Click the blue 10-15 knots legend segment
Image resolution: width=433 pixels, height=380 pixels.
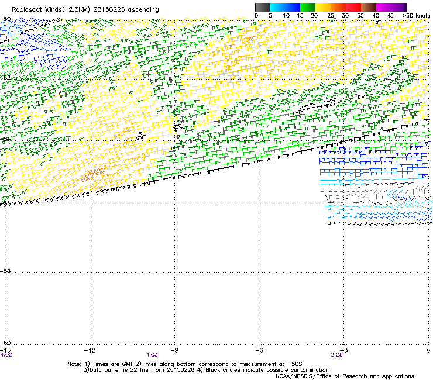pyautogui.click(x=293, y=7)
